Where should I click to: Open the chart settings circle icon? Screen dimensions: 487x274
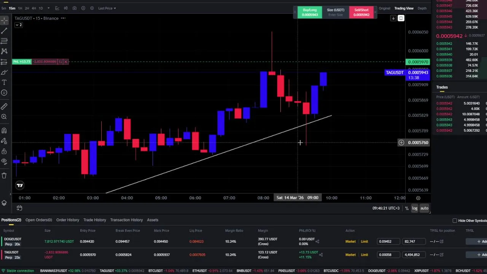tap(92, 8)
